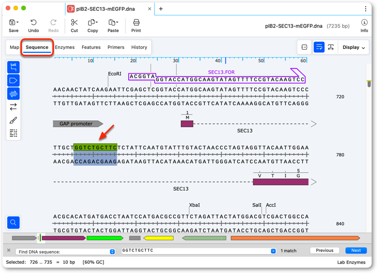Click the Previous match button
The height and width of the screenshot is (273, 377).
click(325, 250)
